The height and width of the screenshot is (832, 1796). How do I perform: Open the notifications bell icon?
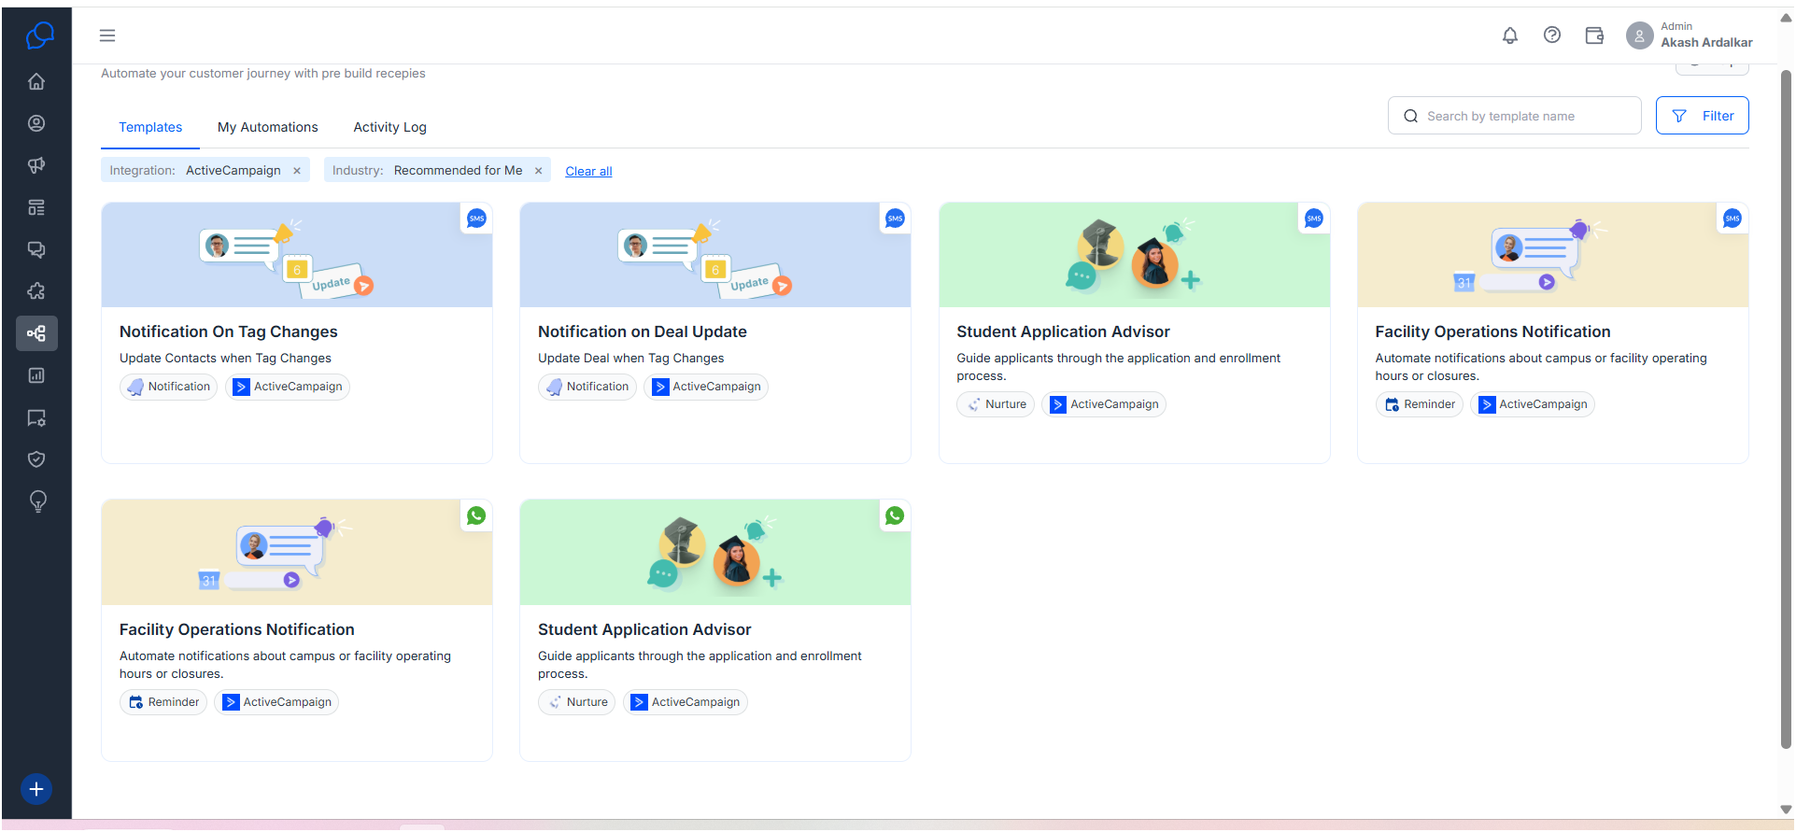[x=1509, y=35]
